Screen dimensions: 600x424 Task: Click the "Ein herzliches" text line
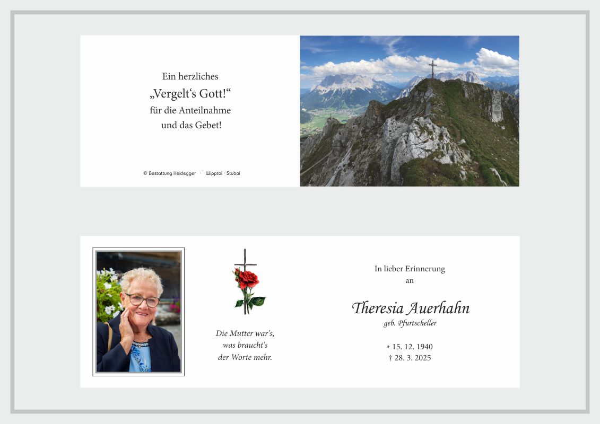(x=190, y=76)
